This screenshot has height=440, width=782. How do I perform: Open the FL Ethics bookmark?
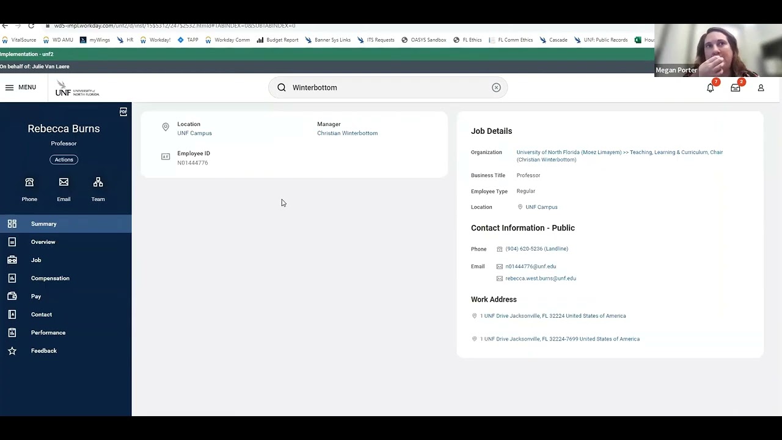(467, 40)
